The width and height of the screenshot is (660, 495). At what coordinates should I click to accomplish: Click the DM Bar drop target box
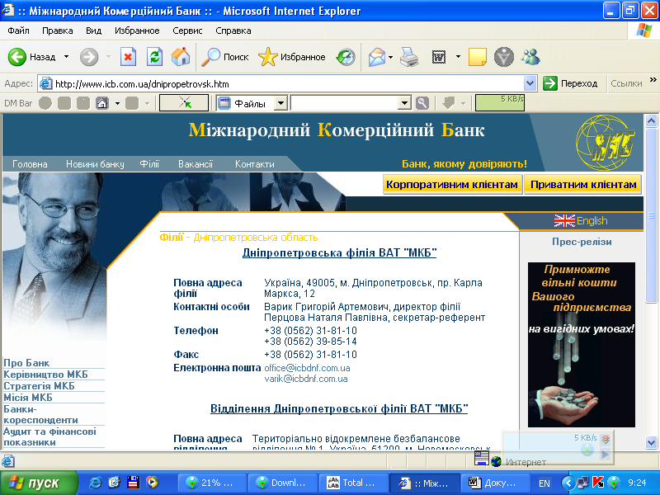pos(184,102)
